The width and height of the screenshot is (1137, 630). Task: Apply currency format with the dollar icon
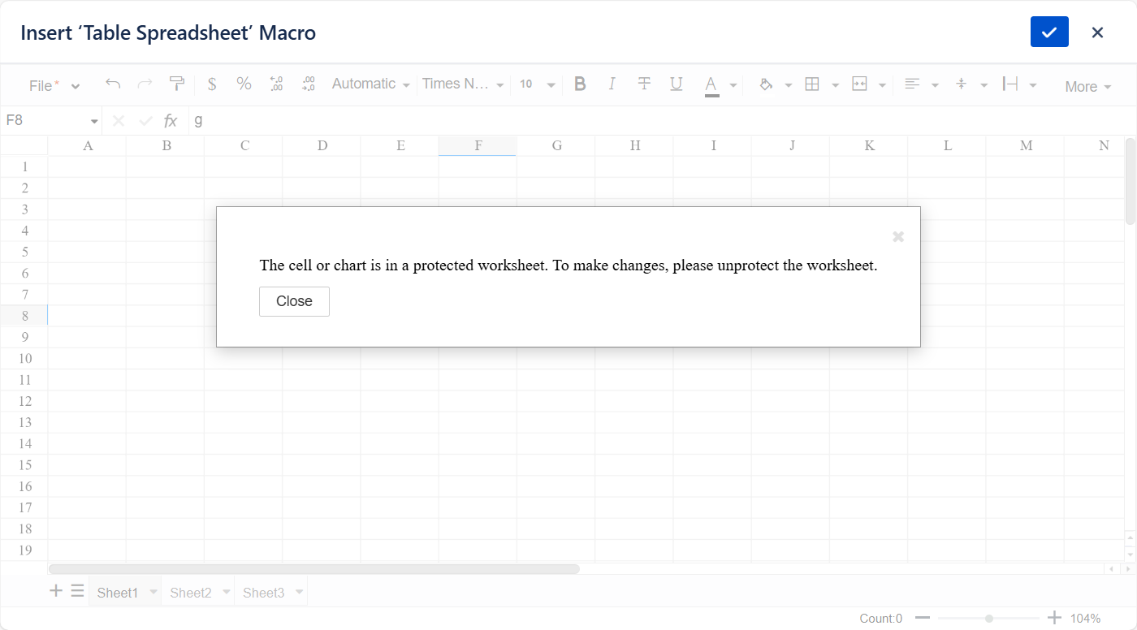tap(212, 84)
